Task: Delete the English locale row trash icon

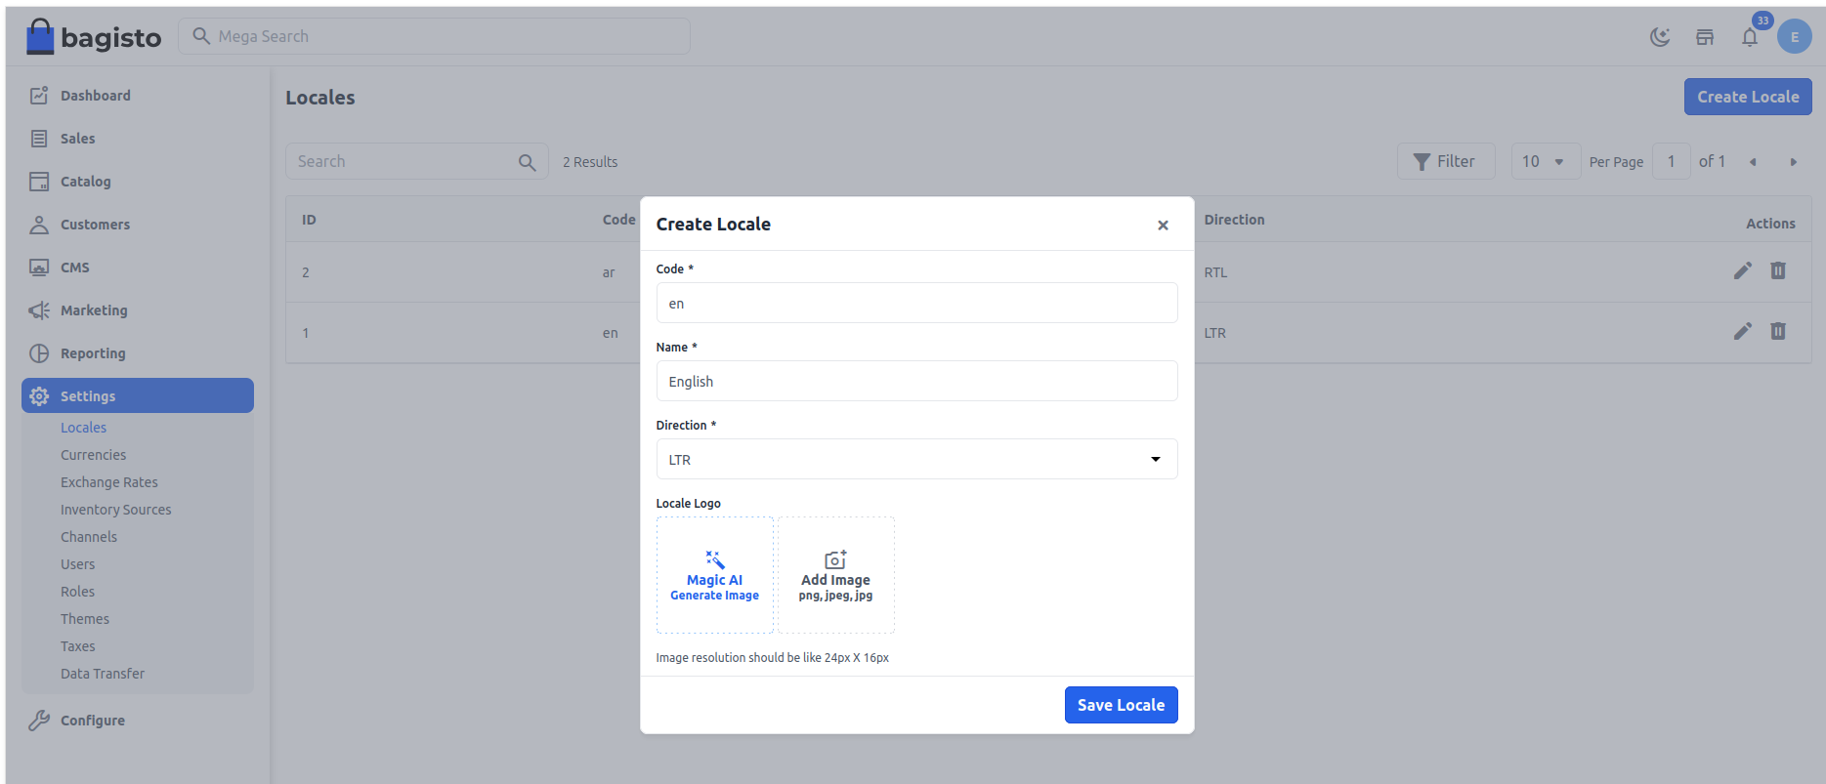Action: 1778,332
